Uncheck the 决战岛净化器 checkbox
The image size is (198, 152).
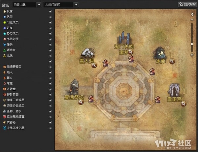point(50,128)
